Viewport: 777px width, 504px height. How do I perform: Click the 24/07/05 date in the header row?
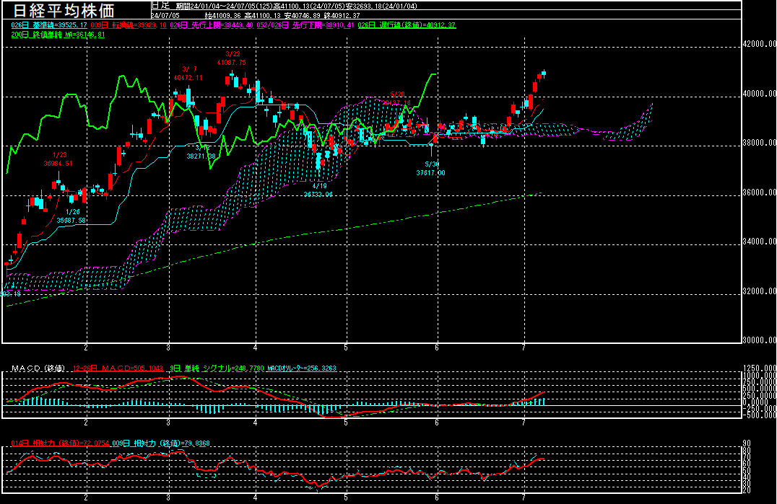click(x=165, y=16)
